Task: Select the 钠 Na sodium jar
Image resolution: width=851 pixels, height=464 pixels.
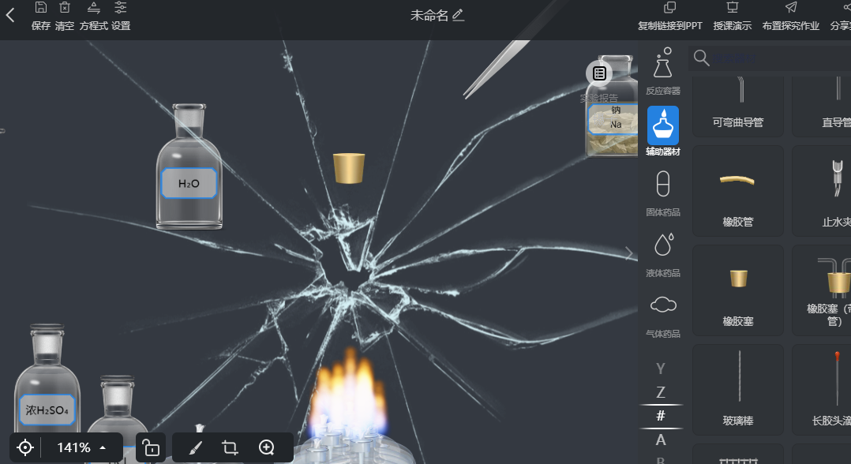Action: click(x=613, y=106)
